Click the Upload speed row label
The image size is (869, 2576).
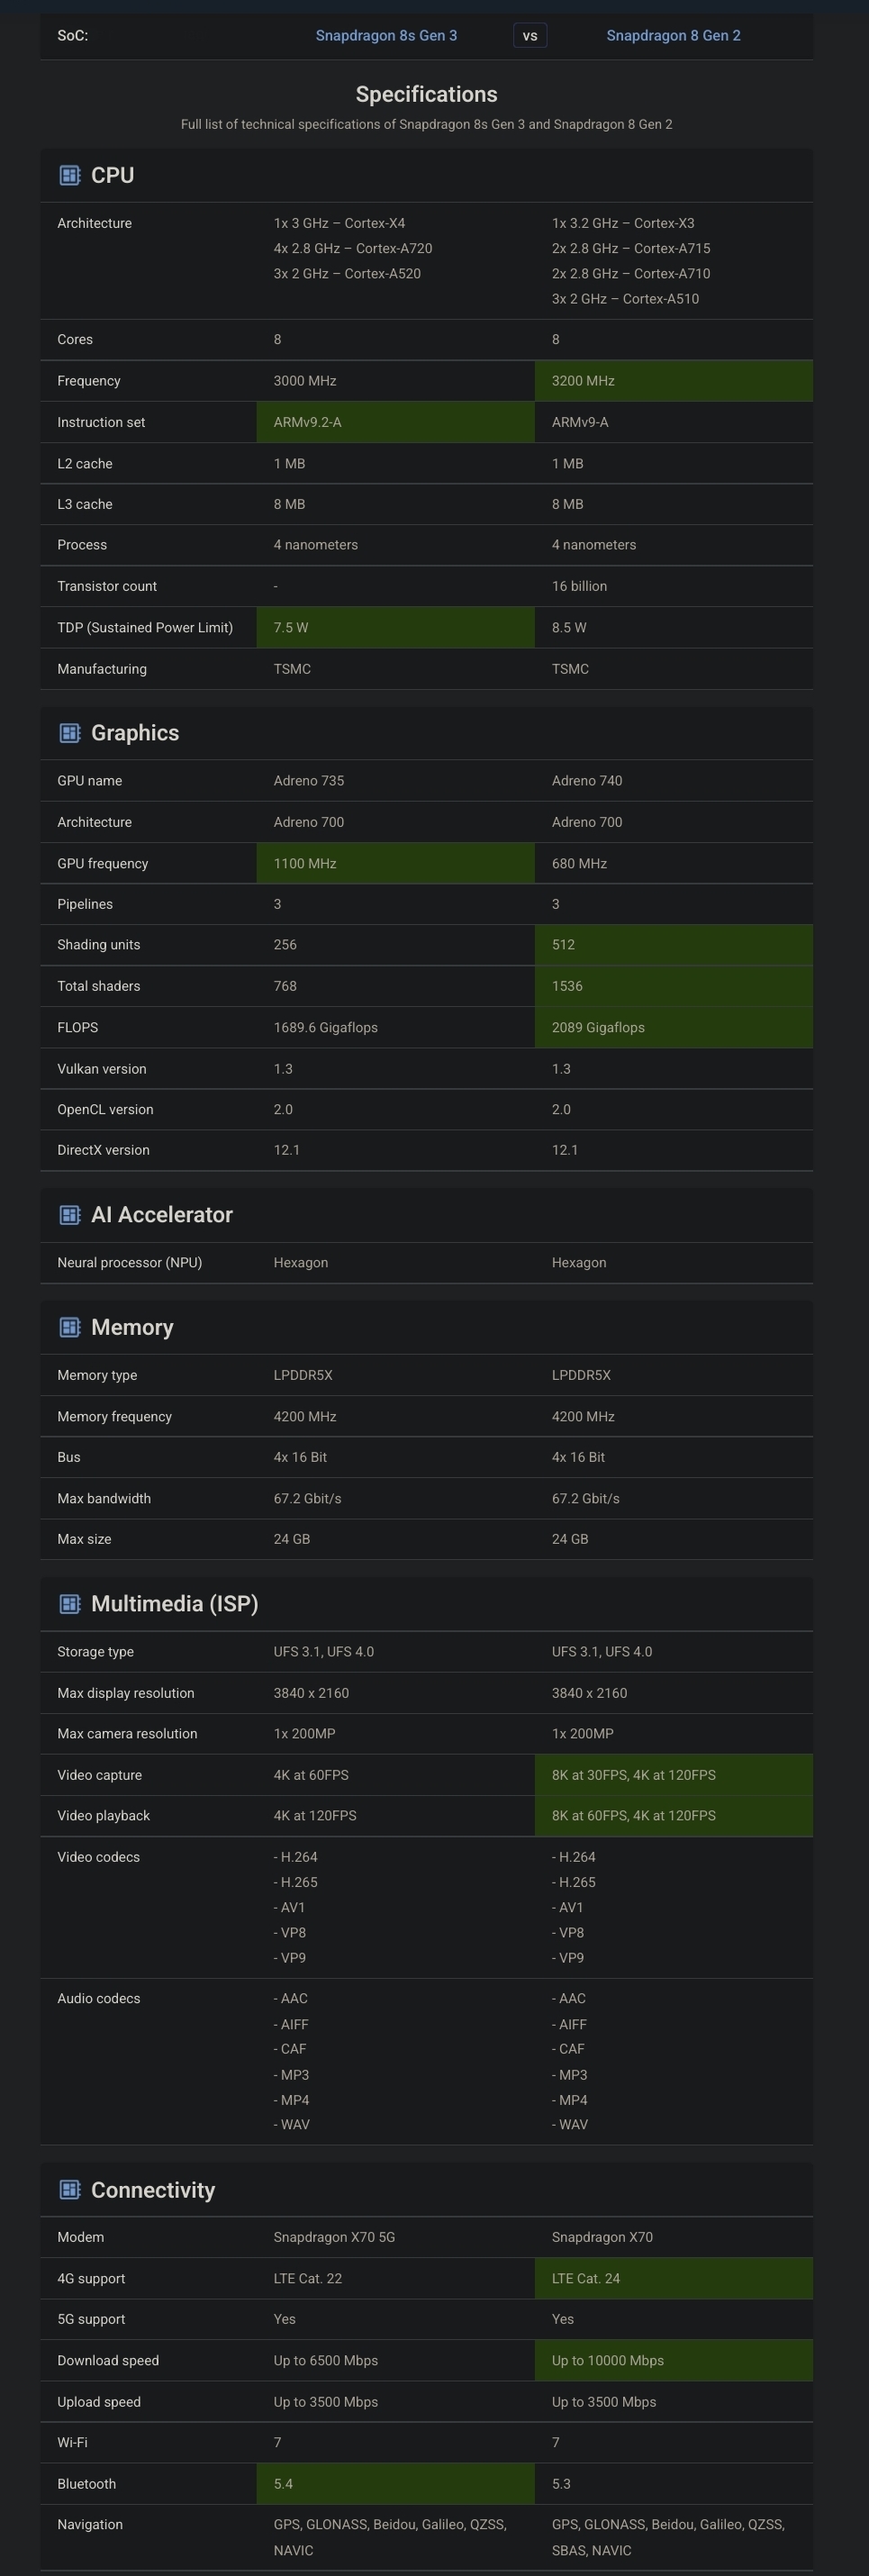(99, 2401)
